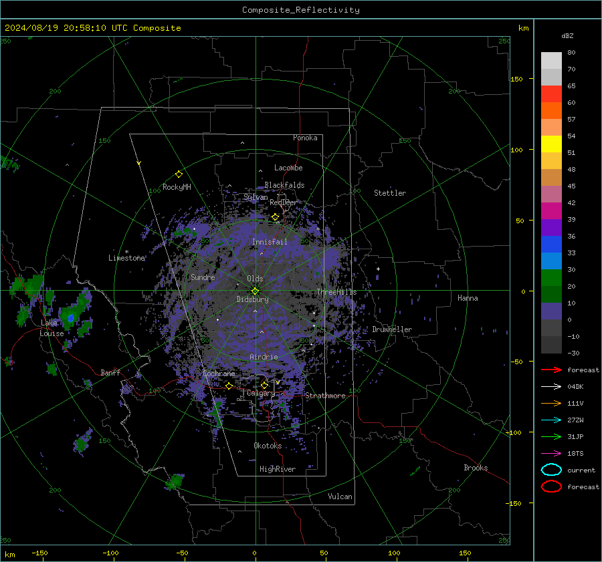Click the Airdrie city label
Image resolution: width=602 pixels, height=562 pixels.
coord(264,357)
